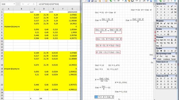Click Excel Select All corner triangle
Screen dimensions: 179x100
pos(3,9)
